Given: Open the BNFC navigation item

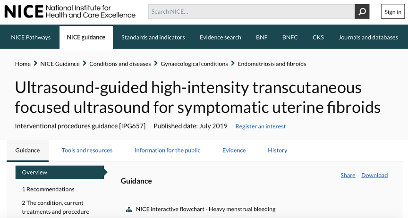Looking at the screenshot, I should click(x=290, y=37).
